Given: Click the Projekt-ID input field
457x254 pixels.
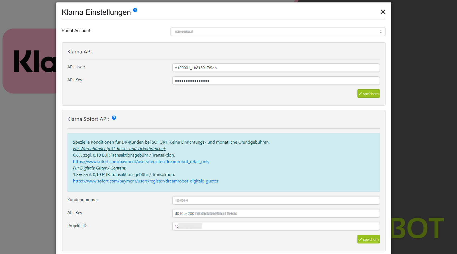Looking at the screenshot, I should point(276,226).
